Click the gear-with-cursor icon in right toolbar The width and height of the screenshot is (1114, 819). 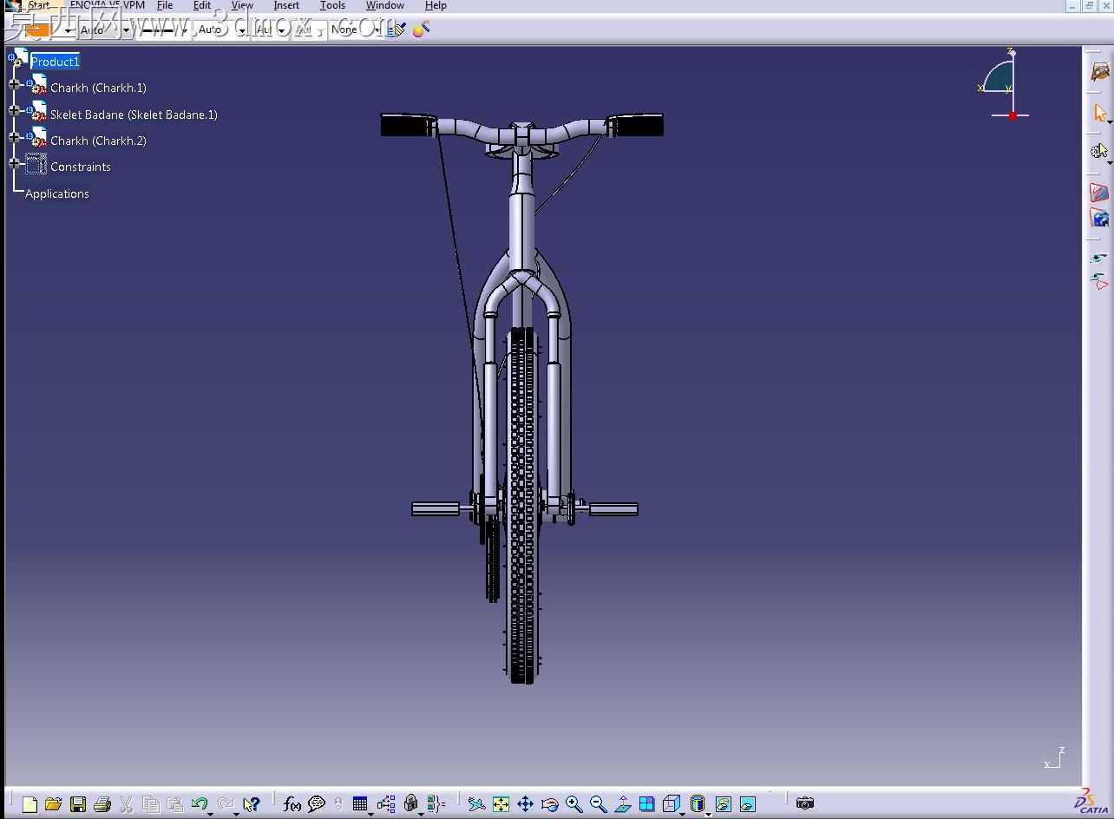pos(1099,151)
